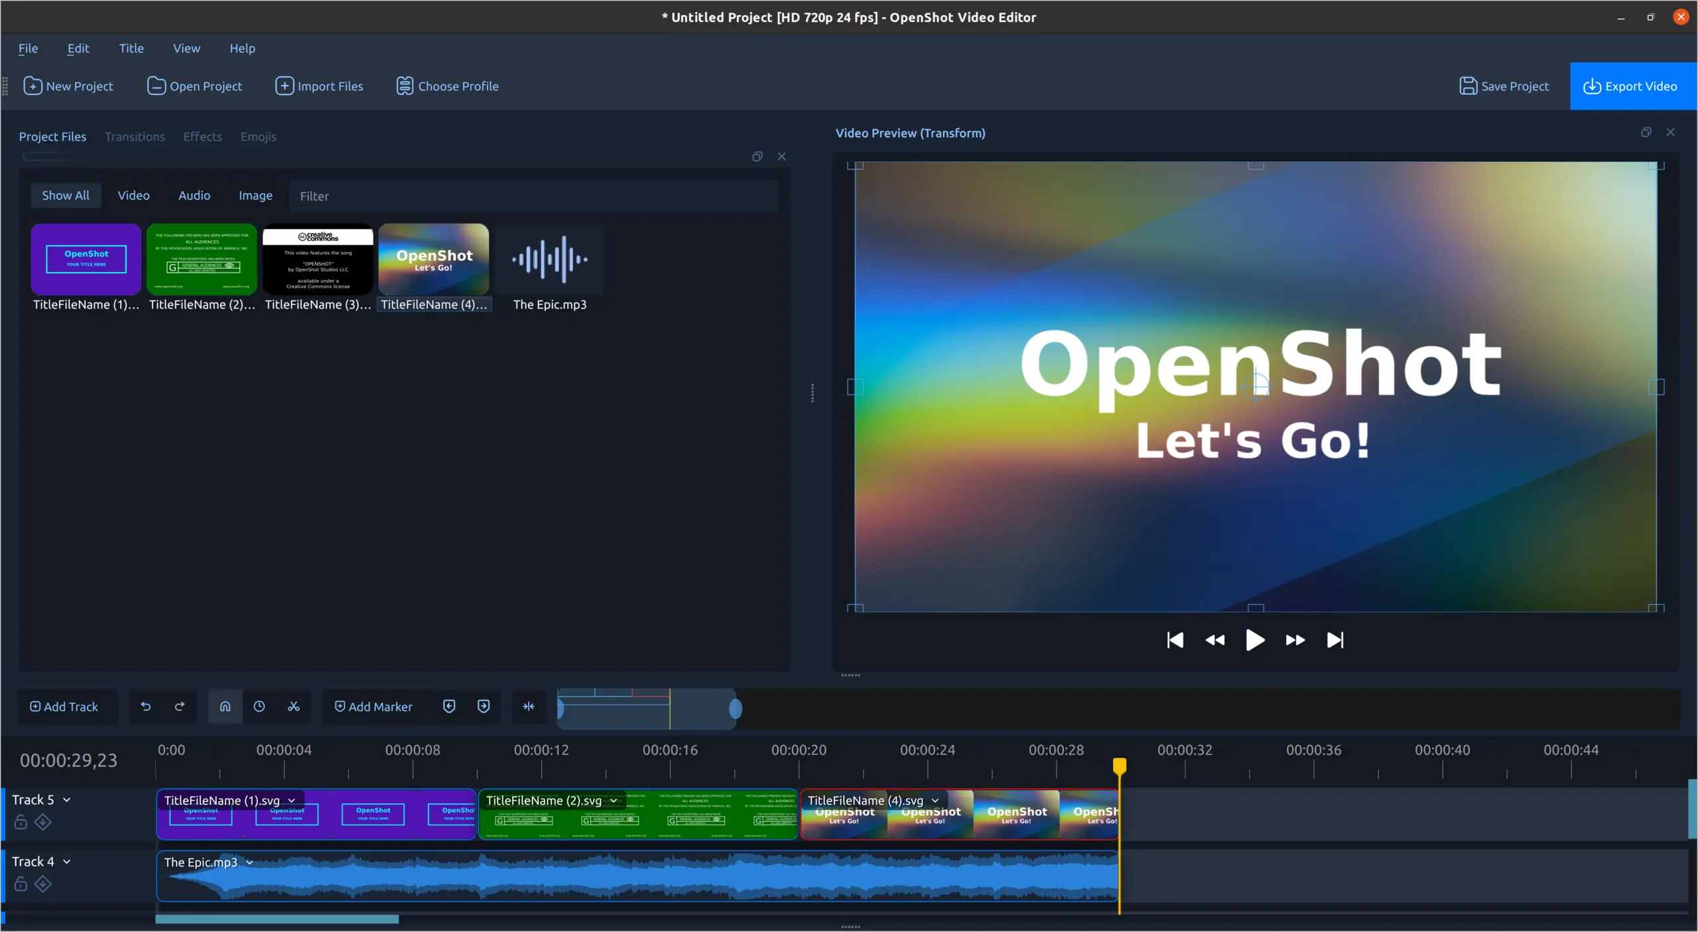Open the Edit menu
Screen dimensions: 1698x932
coord(78,48)
